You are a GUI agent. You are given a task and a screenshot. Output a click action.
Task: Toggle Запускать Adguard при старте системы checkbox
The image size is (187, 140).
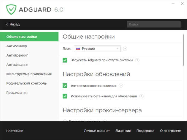point(65,60)
